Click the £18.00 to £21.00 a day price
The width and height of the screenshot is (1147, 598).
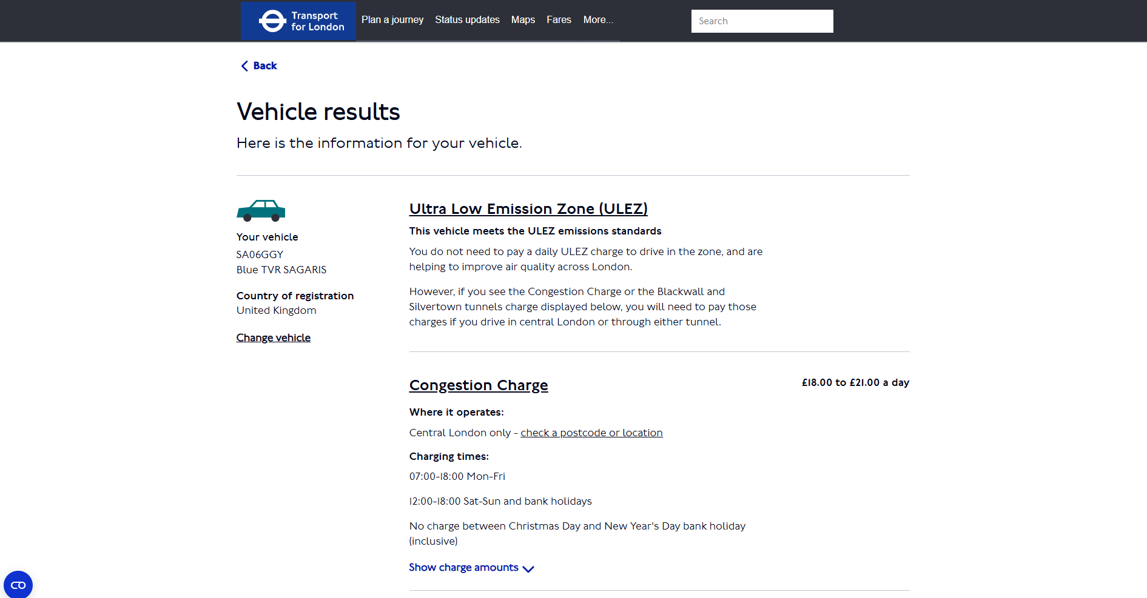(x=855, y=382)
